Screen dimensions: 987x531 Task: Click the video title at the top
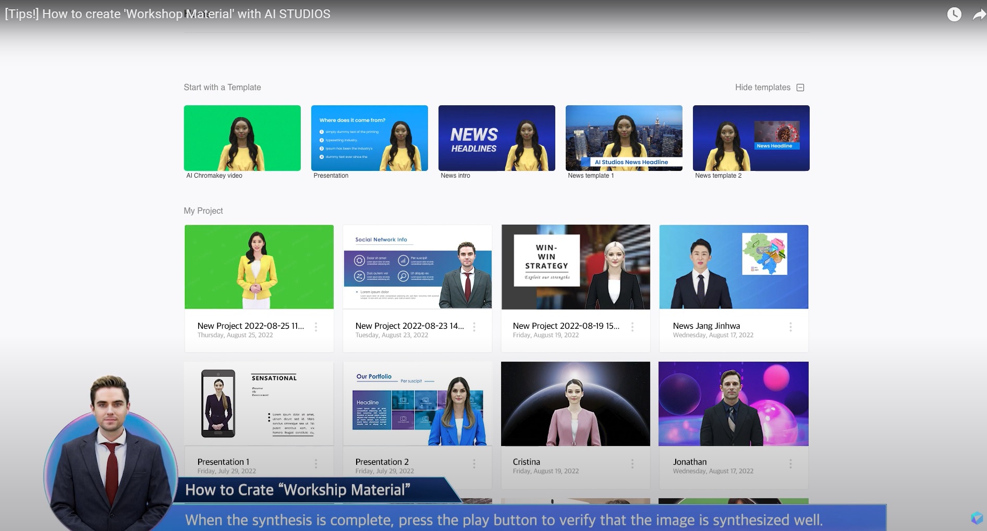pyautogui.click(x=167, y=14)
